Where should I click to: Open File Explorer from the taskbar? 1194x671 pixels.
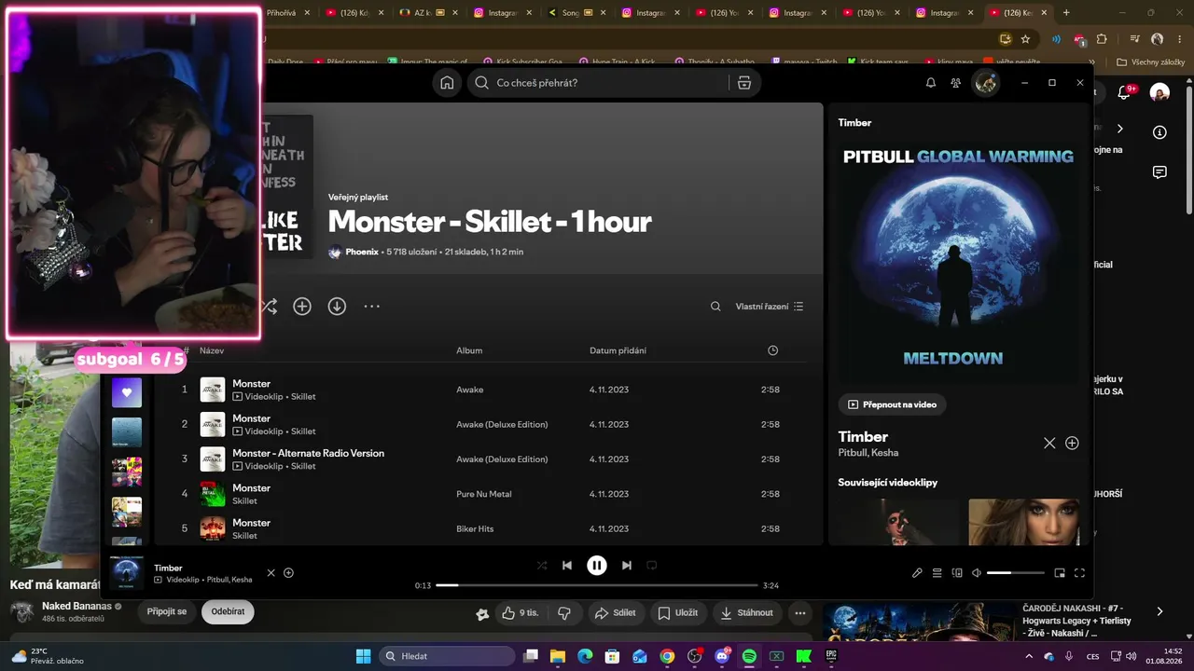pos(557,656)
